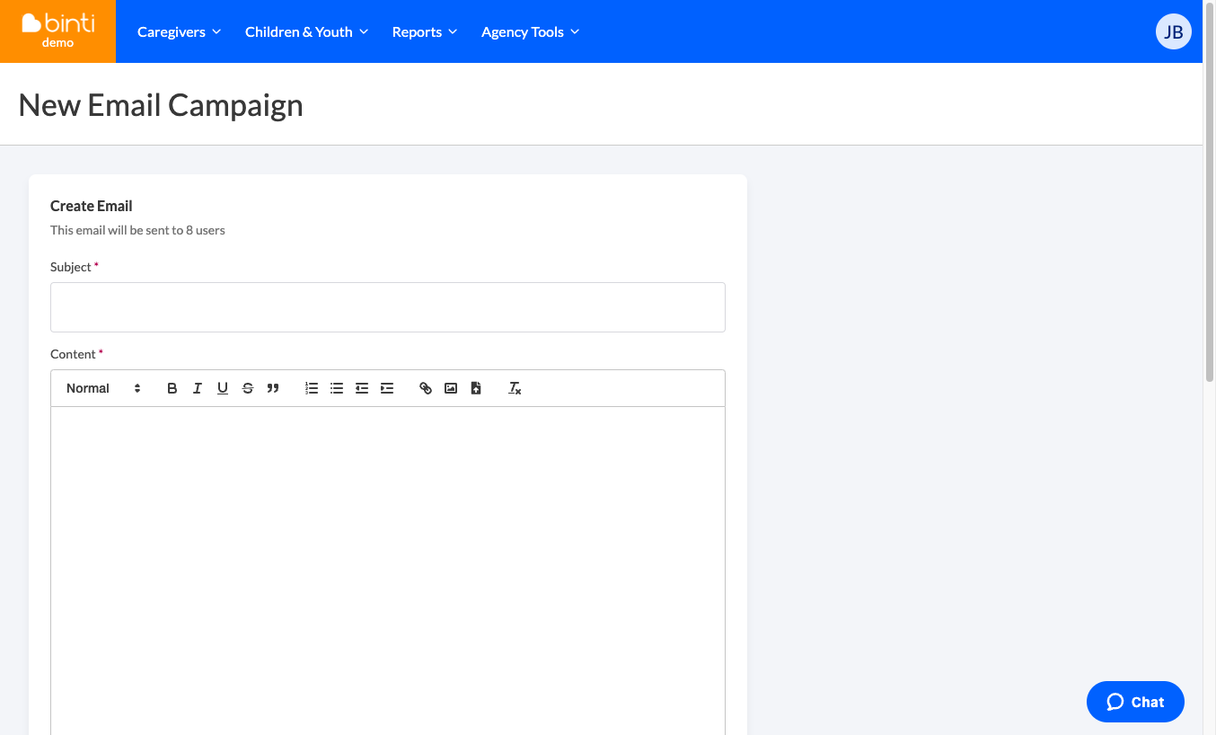Click the Binti demo logo
1216x735 pixels.
tap(57, 31)
